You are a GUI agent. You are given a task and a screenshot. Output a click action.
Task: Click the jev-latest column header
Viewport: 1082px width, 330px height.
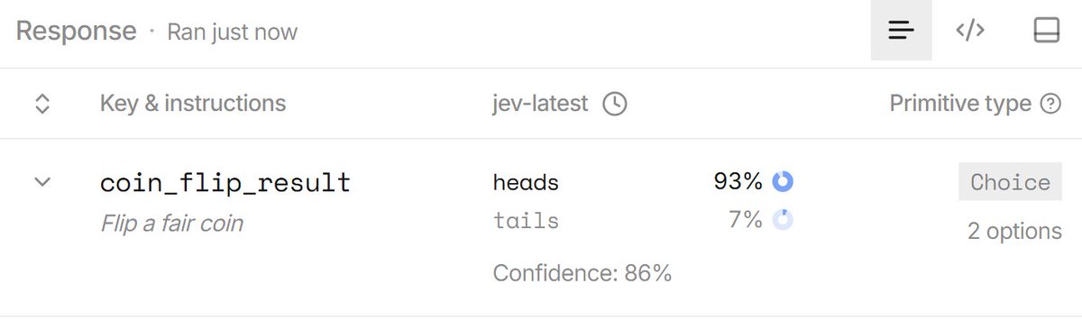click(540, 104)
